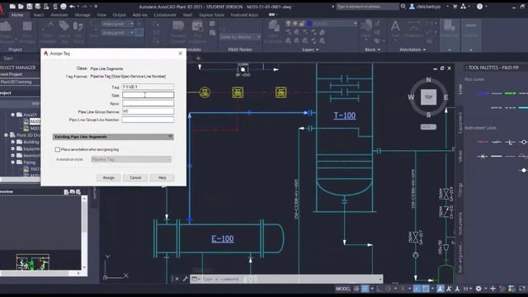
Task: Click the Spec input field in Assign Tag
Action: coord(148,103)
